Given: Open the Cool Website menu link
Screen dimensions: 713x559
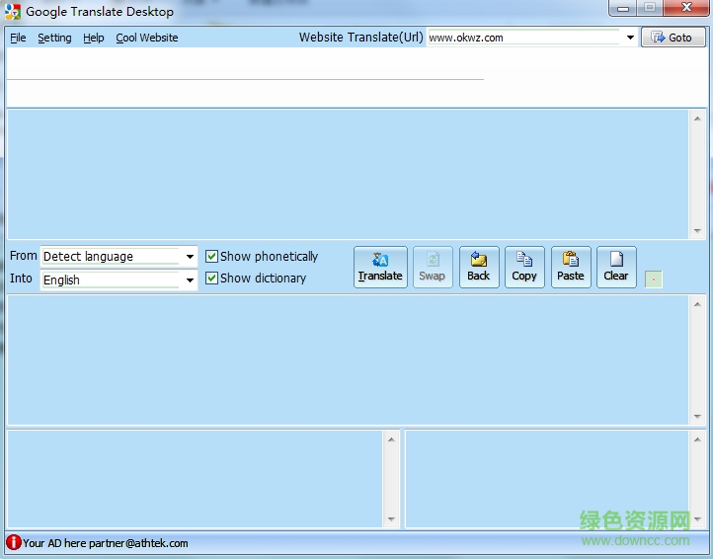Looking at the screenshot, I should pyautogui.click(x=147, y=38).
